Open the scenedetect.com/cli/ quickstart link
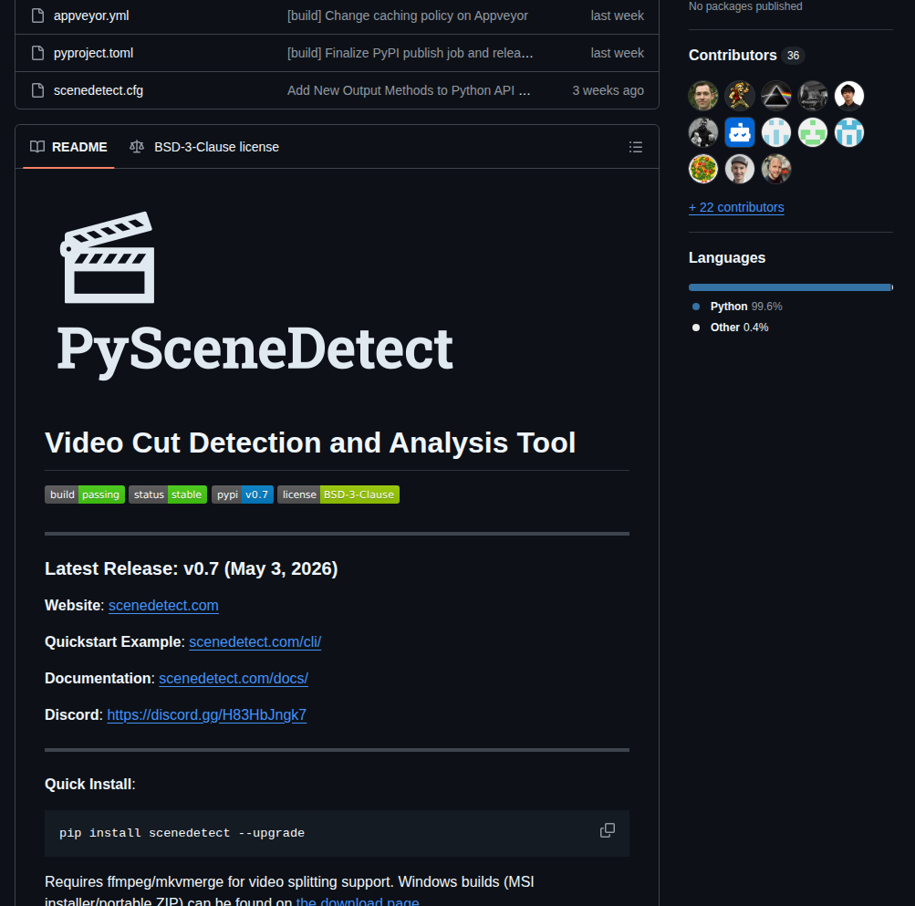Viewport: 915px width, 906px height. 255,641
